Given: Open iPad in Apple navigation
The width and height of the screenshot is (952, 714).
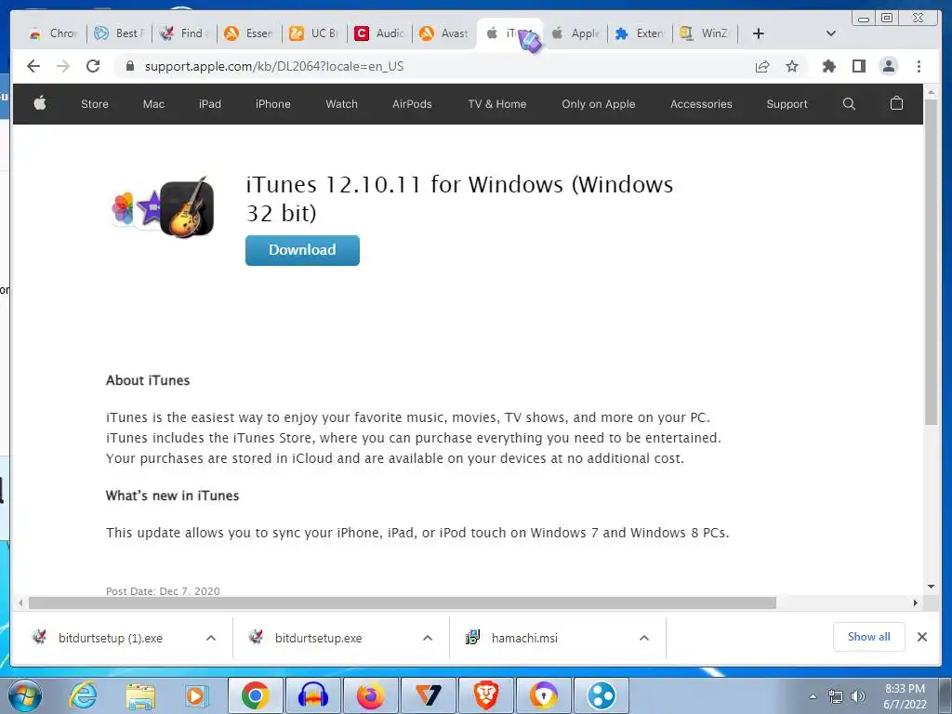Looking at the screenshot, I should point(209,104).
